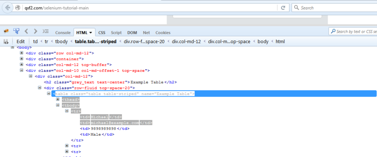Click the Edit button in HTML panel
The image size is (377, 157).
[21, 42]
